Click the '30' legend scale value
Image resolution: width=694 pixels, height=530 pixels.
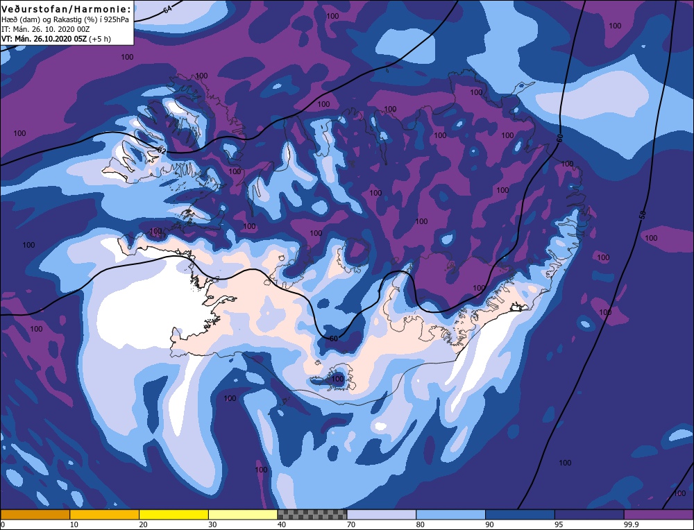[x=213, y=524]
